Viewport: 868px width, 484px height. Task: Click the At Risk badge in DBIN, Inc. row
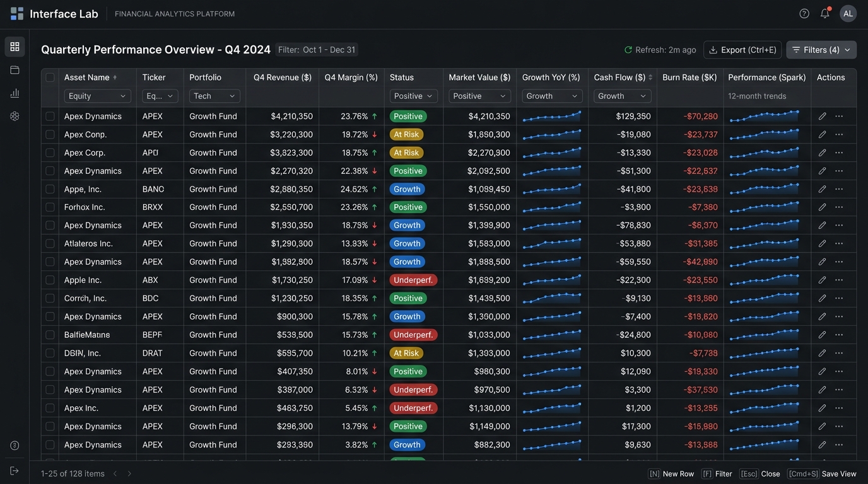(x=406, y=353)
